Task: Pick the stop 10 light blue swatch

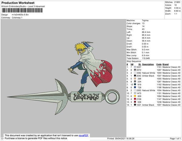Action: coord(135,93)
